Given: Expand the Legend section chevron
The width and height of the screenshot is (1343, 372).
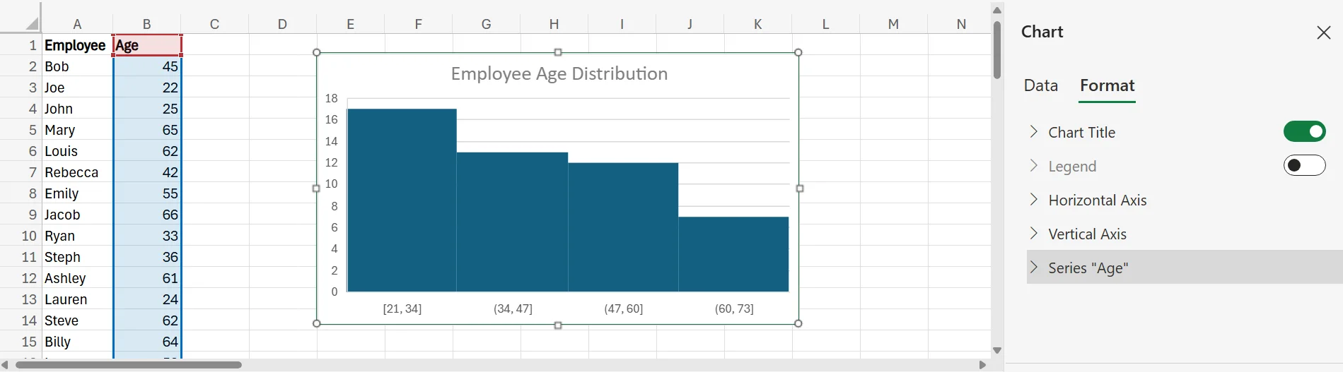Looking at the screenshot, I should [1034, 165].
